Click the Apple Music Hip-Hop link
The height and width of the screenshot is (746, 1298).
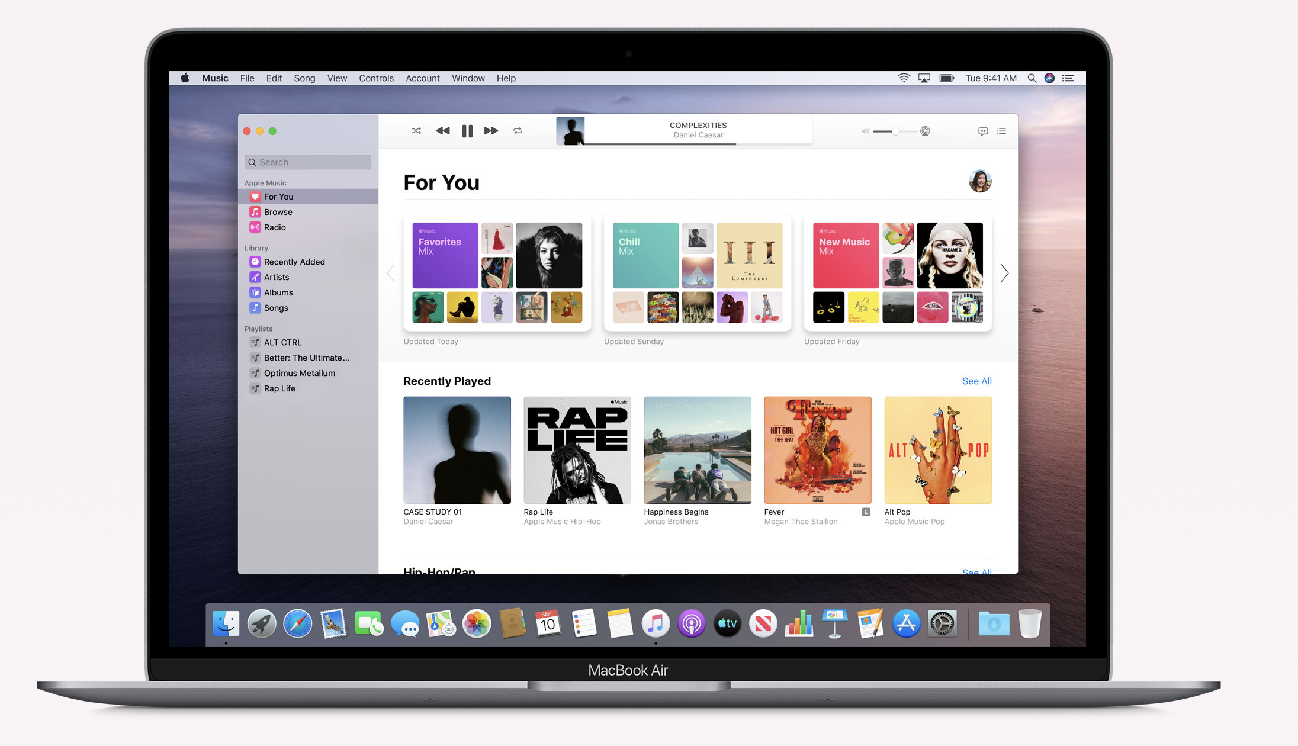tap(562, 522)
